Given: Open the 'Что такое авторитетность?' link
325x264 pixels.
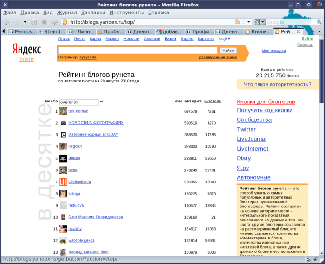Looking at the screenshot, I should (277, 84).
